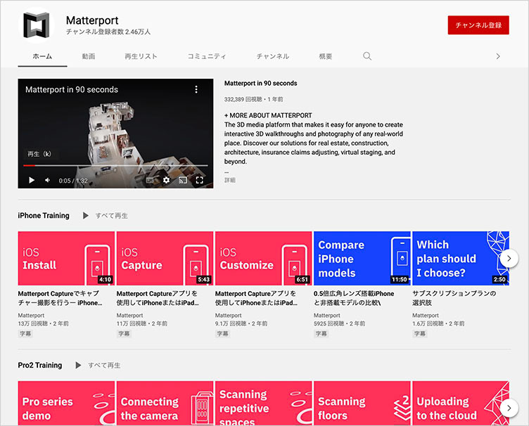Open the iOS Capture video thumbnail
Viewport: 529px width, 426px height.
click(x=165, y=258)
